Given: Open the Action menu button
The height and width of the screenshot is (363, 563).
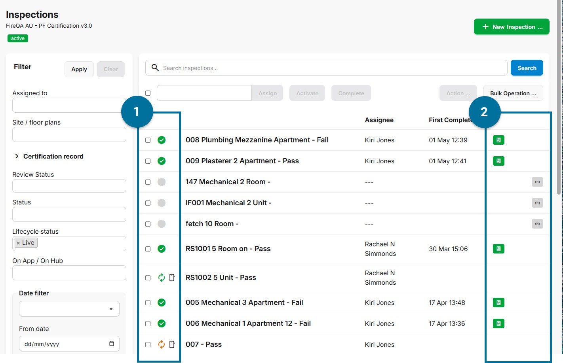Looking at the screenshot, I should pos(458,93).
